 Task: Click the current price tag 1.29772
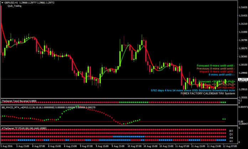point(242,79)
